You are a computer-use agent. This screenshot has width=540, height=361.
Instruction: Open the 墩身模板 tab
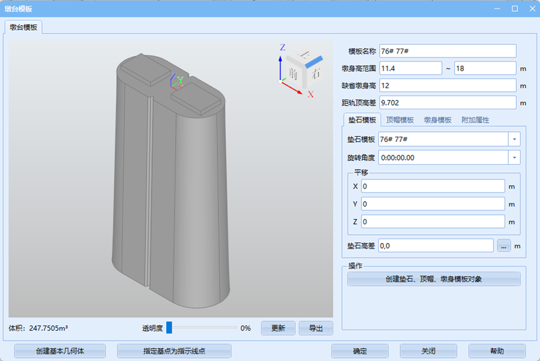pyautogui.click(x=438, y=120)
